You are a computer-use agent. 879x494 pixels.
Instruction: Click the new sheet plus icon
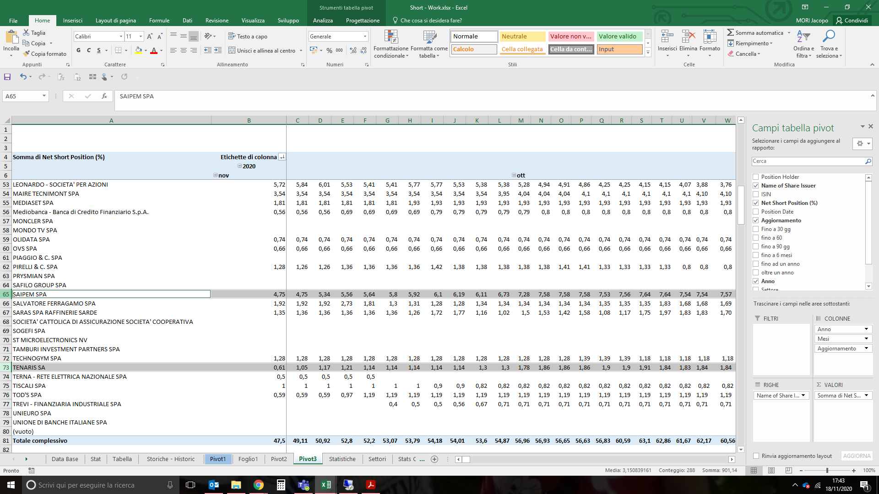(434, 459)
